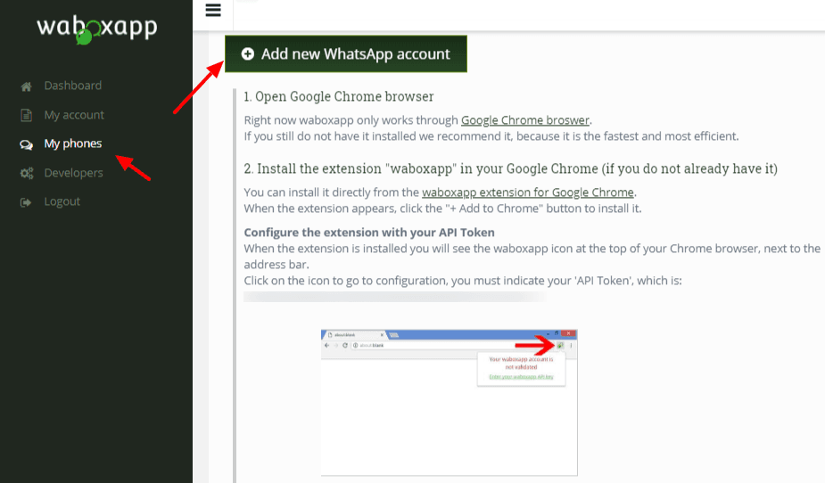Choose Logout from the sidebar
825x483 pixels.
tap(62, 201)
